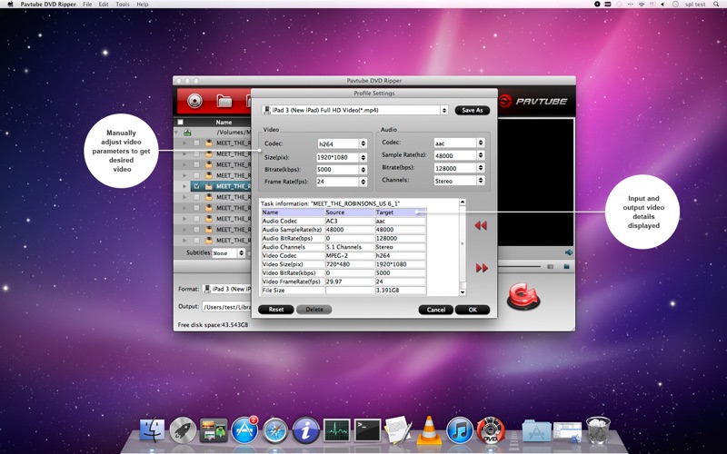Click the Source column header in task table

coord(350,212)
